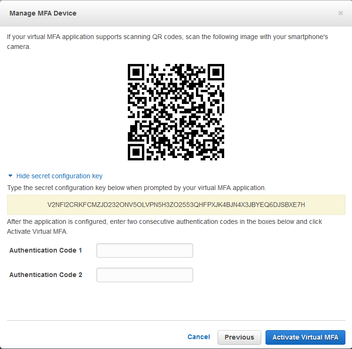
Task: Click the Hide secret configuration key link
Action: click(59, 176)
